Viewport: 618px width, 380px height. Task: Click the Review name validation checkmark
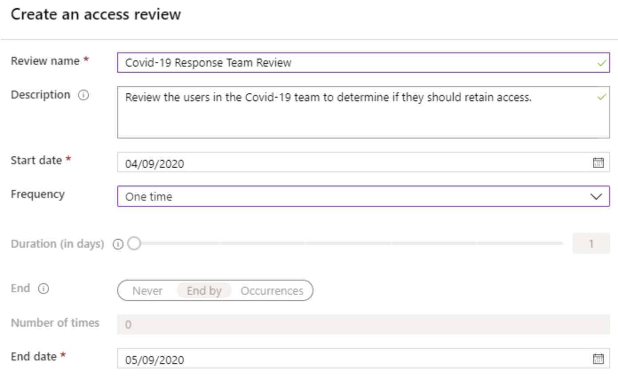pos(602,63)
